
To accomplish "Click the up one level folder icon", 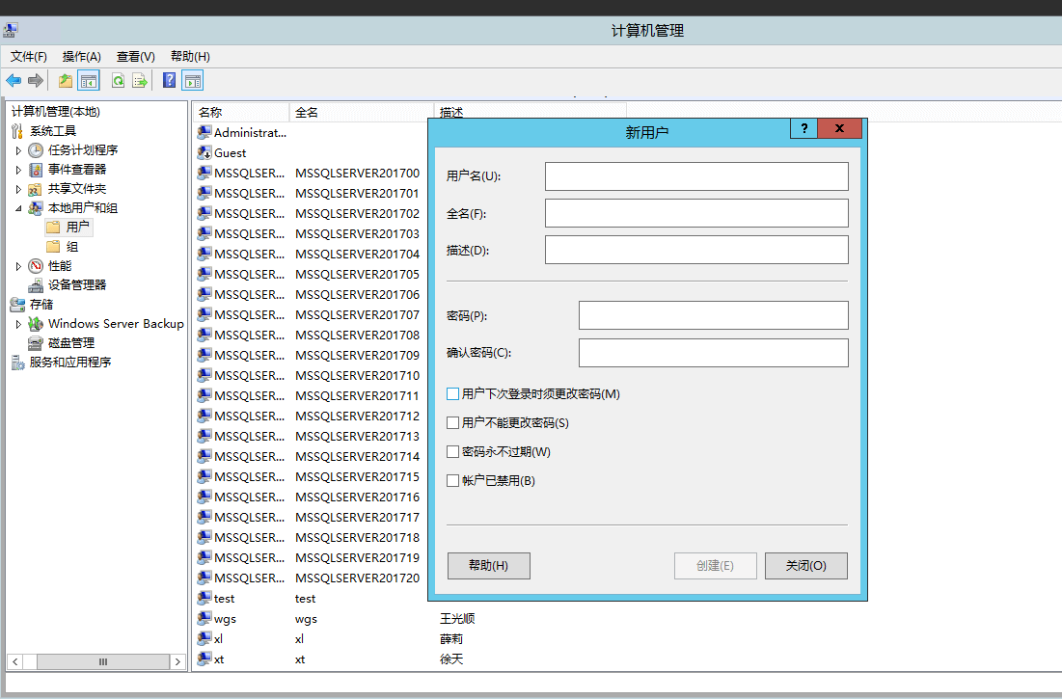I will coord(66,81).
